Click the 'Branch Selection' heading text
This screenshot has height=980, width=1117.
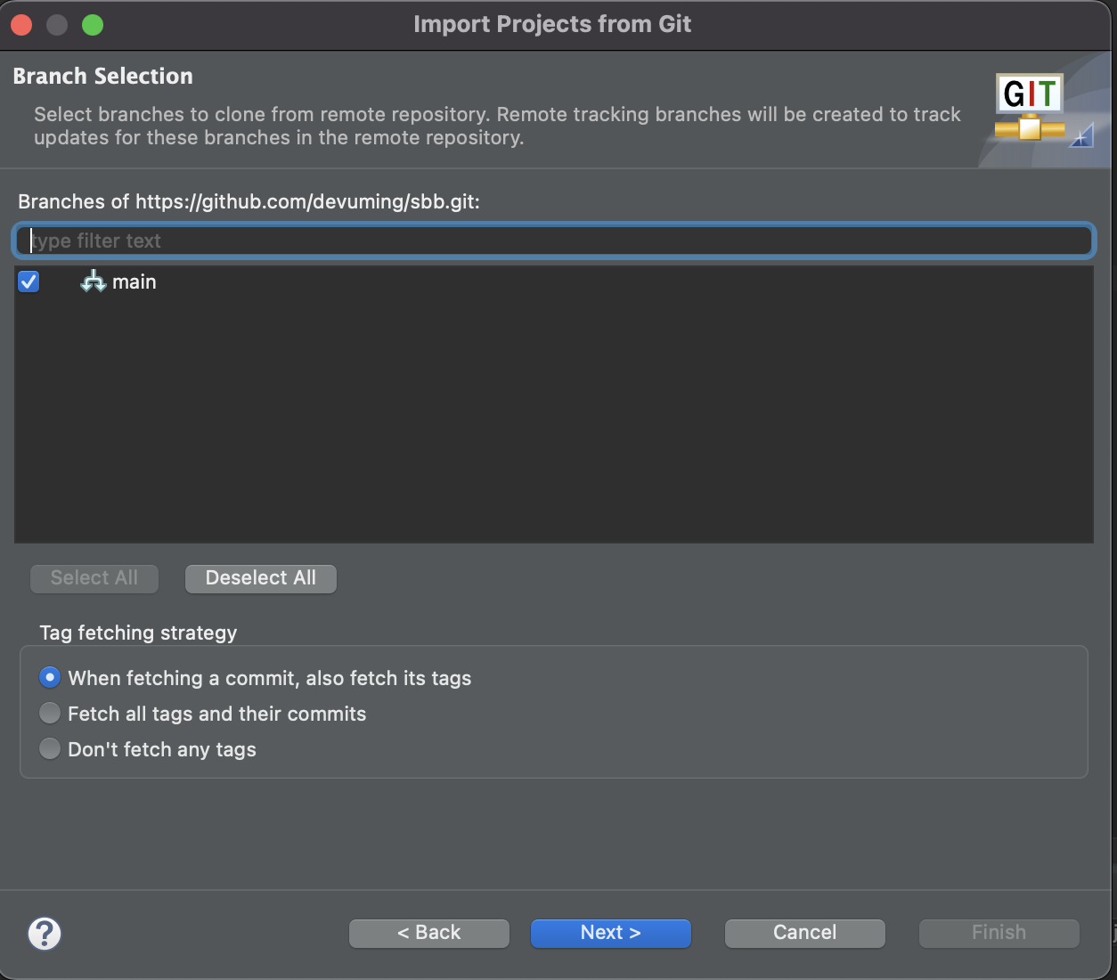click(x=103, y=76)
